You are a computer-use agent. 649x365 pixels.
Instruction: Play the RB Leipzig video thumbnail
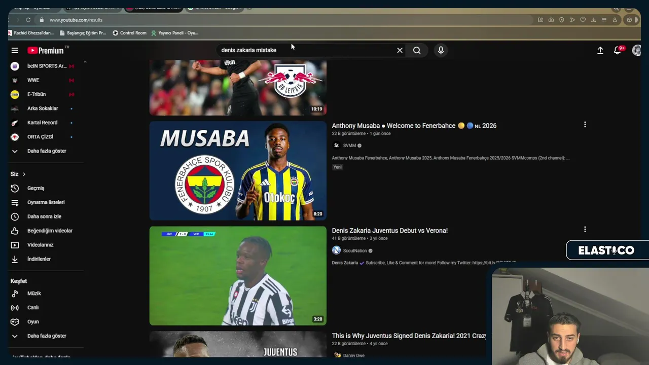(x=238, y=88)
